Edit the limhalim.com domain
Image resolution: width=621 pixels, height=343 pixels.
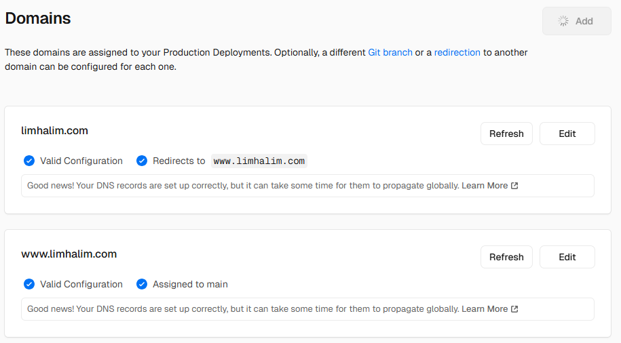pos(567,134)
